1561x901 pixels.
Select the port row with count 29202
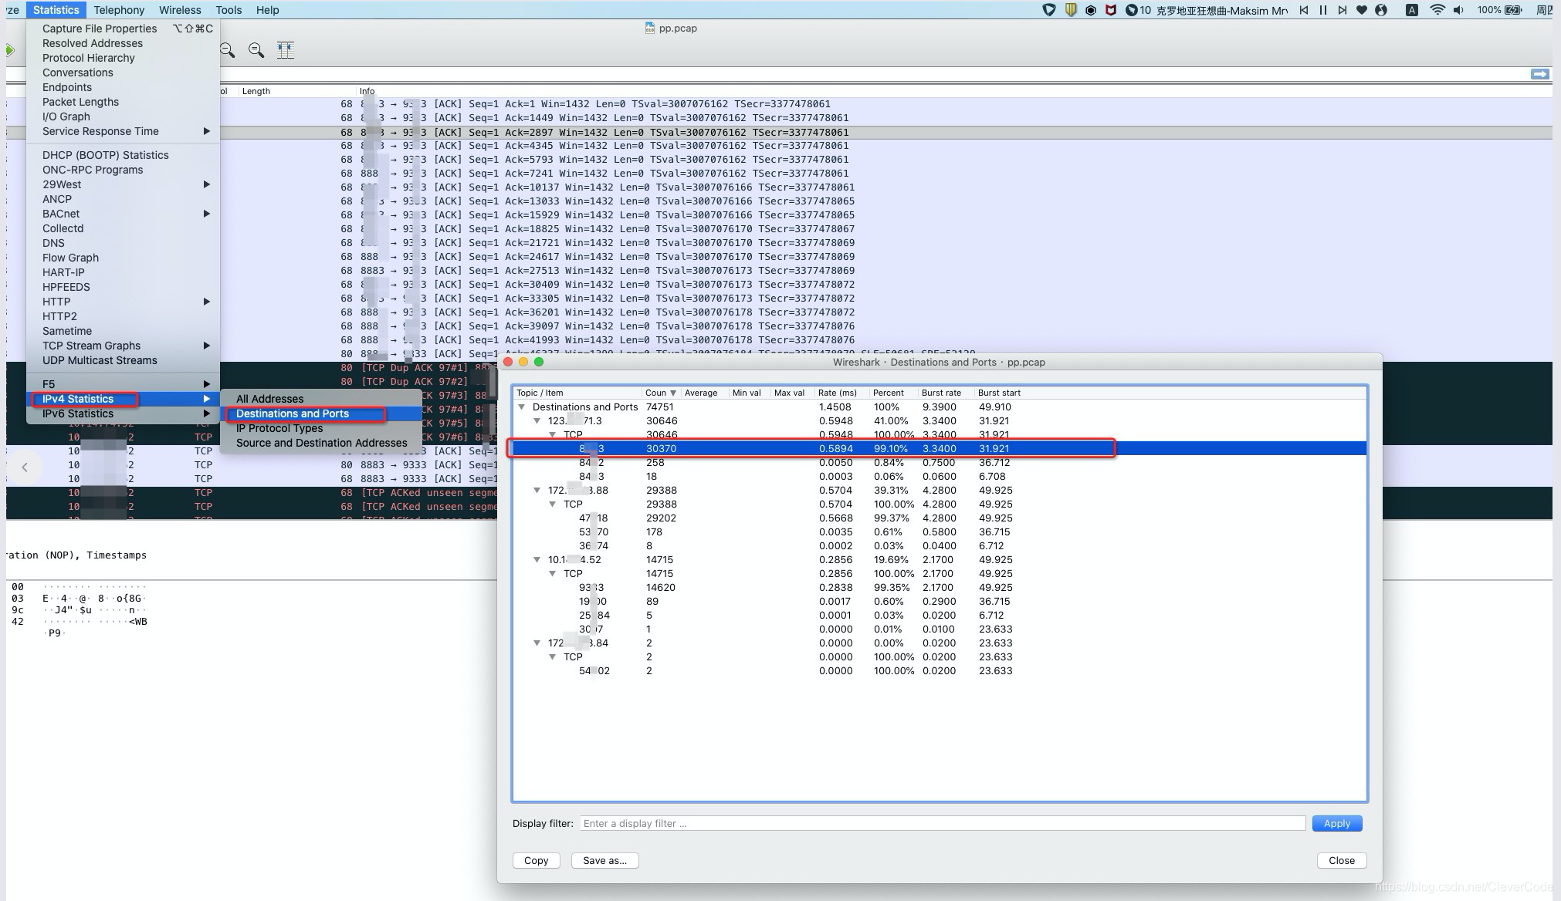(940, 518)
